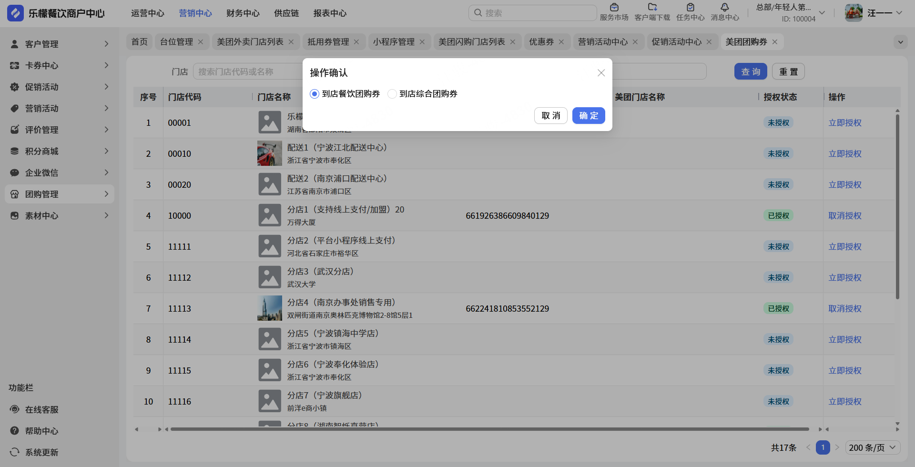The width and height of the screenshot is (915, 467).
Task: Close the 促销活动中心 tab
Action: (709, 42)
